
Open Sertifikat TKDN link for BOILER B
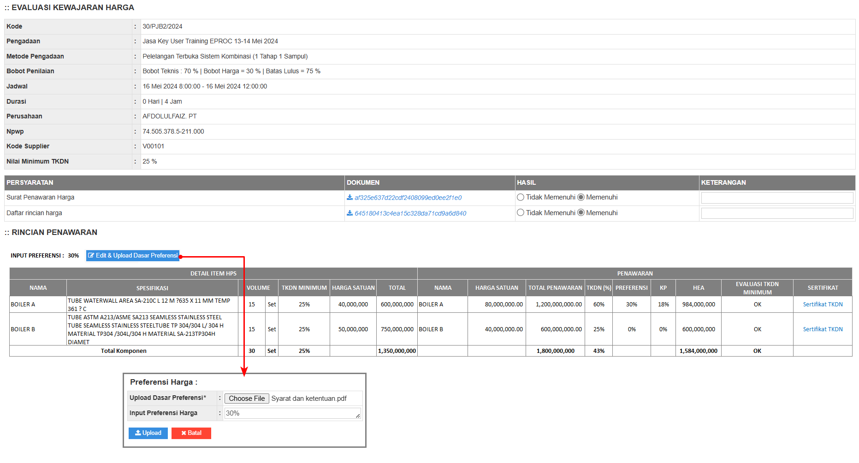(823, 329)
